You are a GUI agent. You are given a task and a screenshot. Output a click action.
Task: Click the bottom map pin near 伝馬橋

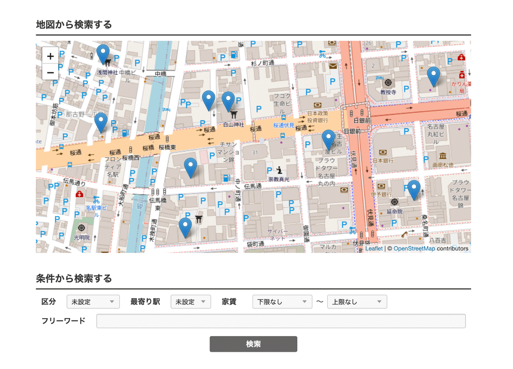point(185,227)
